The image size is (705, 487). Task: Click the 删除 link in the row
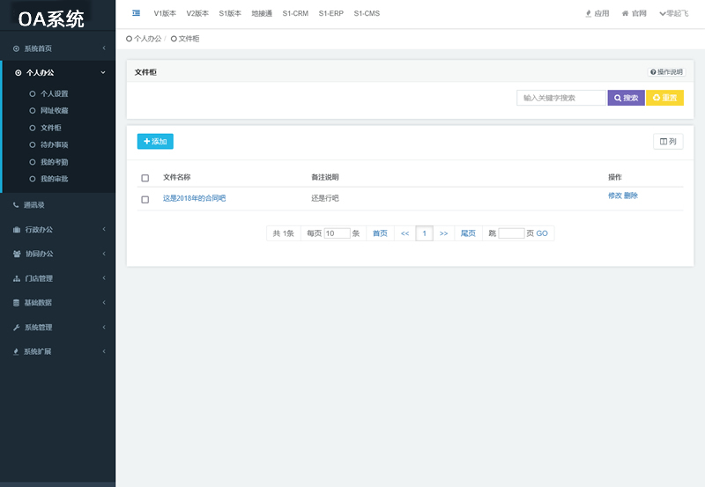tap(631, 196)
